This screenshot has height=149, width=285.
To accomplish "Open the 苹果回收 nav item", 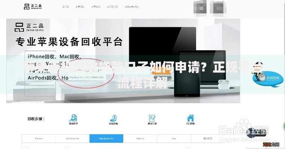I will click(x=80, y=7).
